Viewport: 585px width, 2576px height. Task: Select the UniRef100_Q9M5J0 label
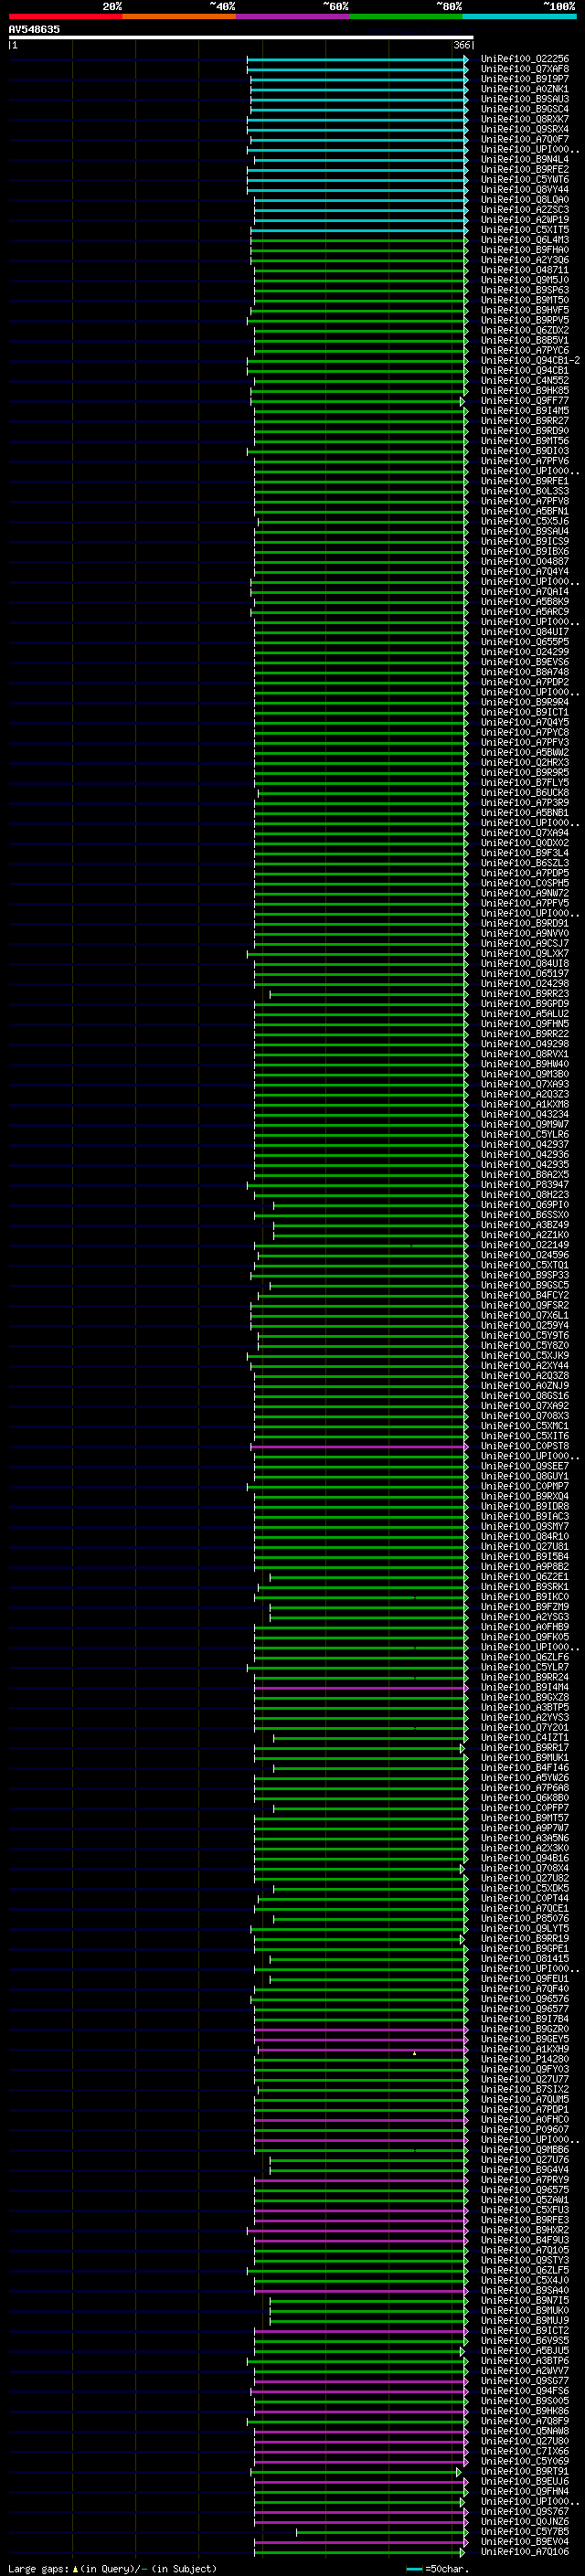[524, 280]
